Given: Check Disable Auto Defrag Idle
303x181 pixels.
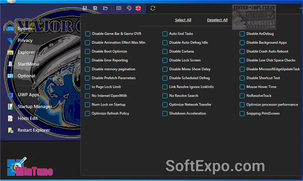Looking at the screenshot, I should (165, 43).
